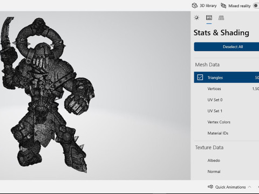Click the Mixed reality icon
Screen dimensions: 259x194
[x=223, y=6]
